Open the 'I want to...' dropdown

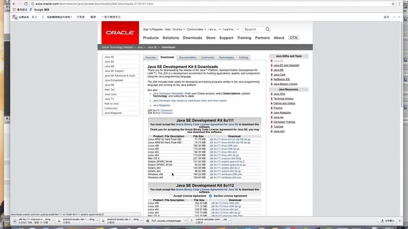[x=231, y=30]
